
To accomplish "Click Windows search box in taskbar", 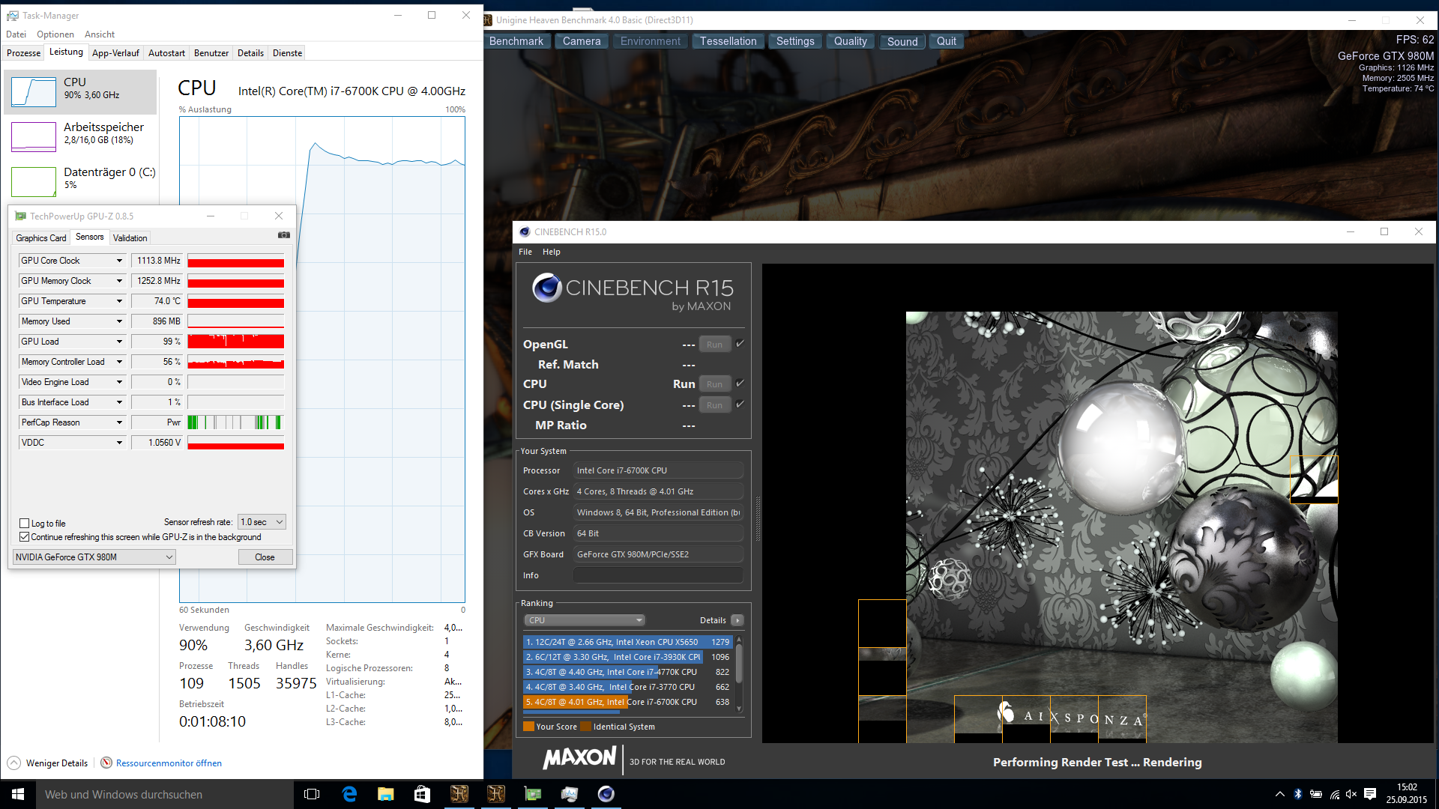I will [x=165, y=794].
